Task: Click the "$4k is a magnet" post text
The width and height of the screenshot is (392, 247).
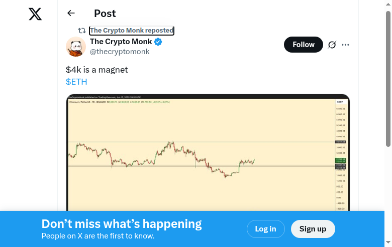Action: click(97, 70)
